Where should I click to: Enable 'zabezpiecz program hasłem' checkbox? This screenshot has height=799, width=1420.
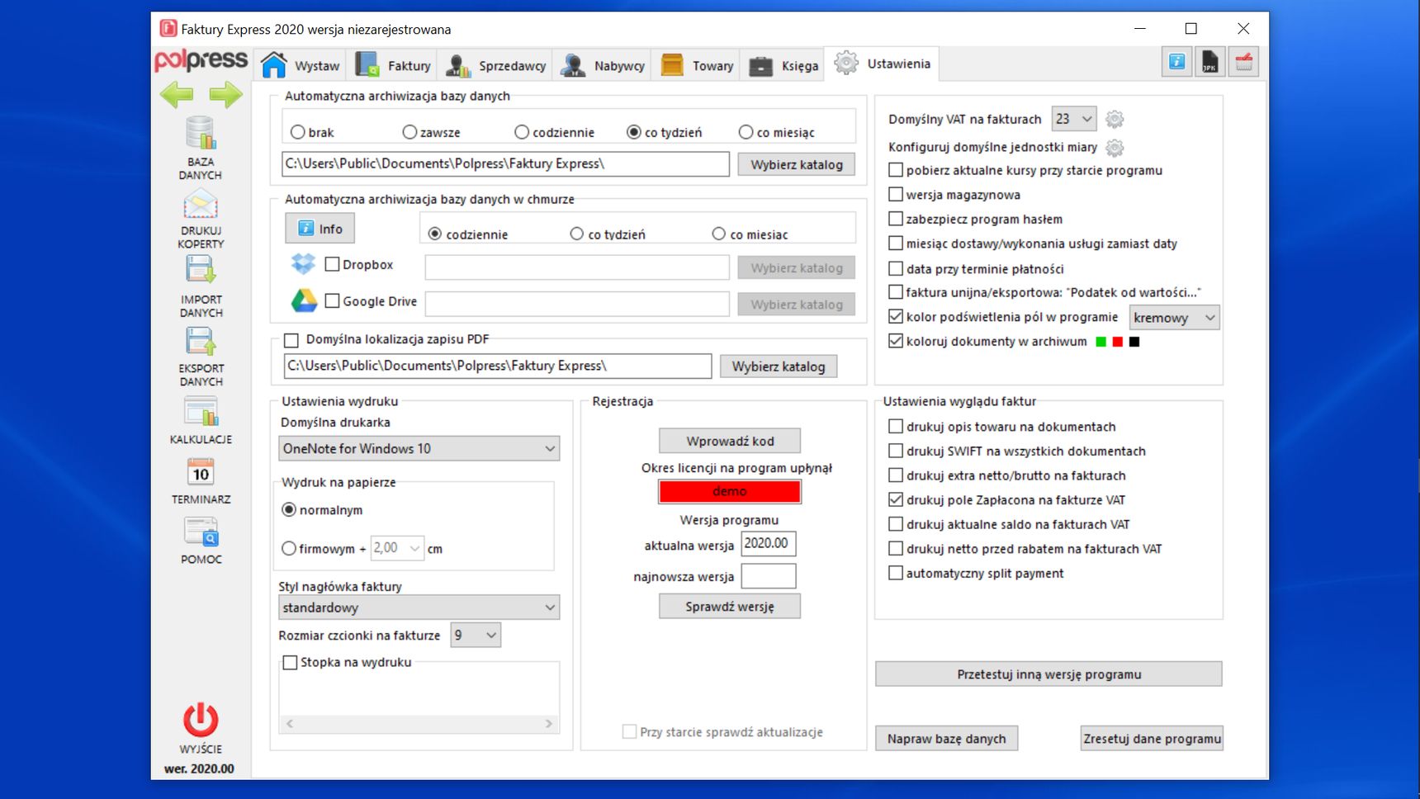(896, 219)
